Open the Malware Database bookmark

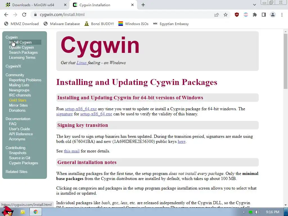62,24
